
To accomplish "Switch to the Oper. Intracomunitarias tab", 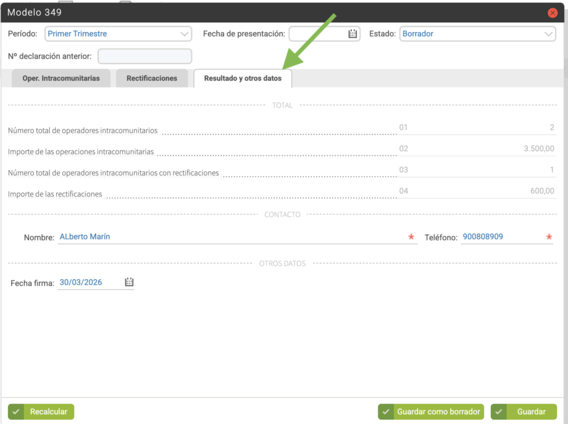I will pos(61,78).
